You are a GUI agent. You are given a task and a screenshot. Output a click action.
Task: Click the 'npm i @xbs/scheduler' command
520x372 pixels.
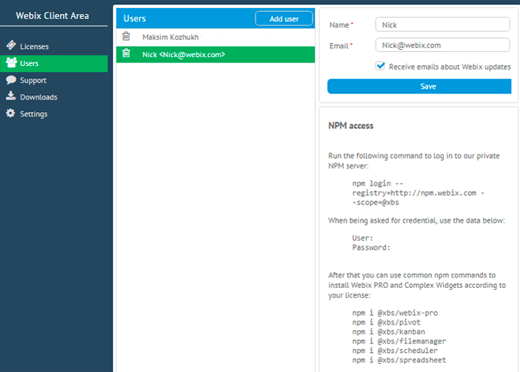[x=395, y=351]
